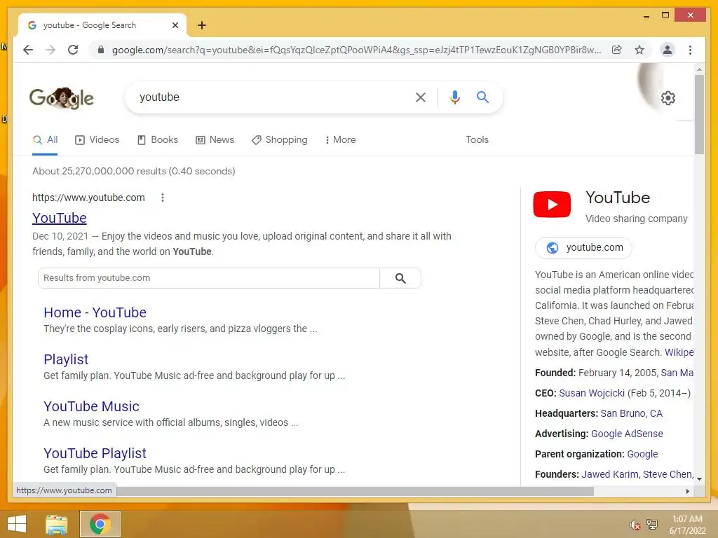Click the vertical scrollbar thumb
Screen dimensions: 718x538
[x=699, y=114]
